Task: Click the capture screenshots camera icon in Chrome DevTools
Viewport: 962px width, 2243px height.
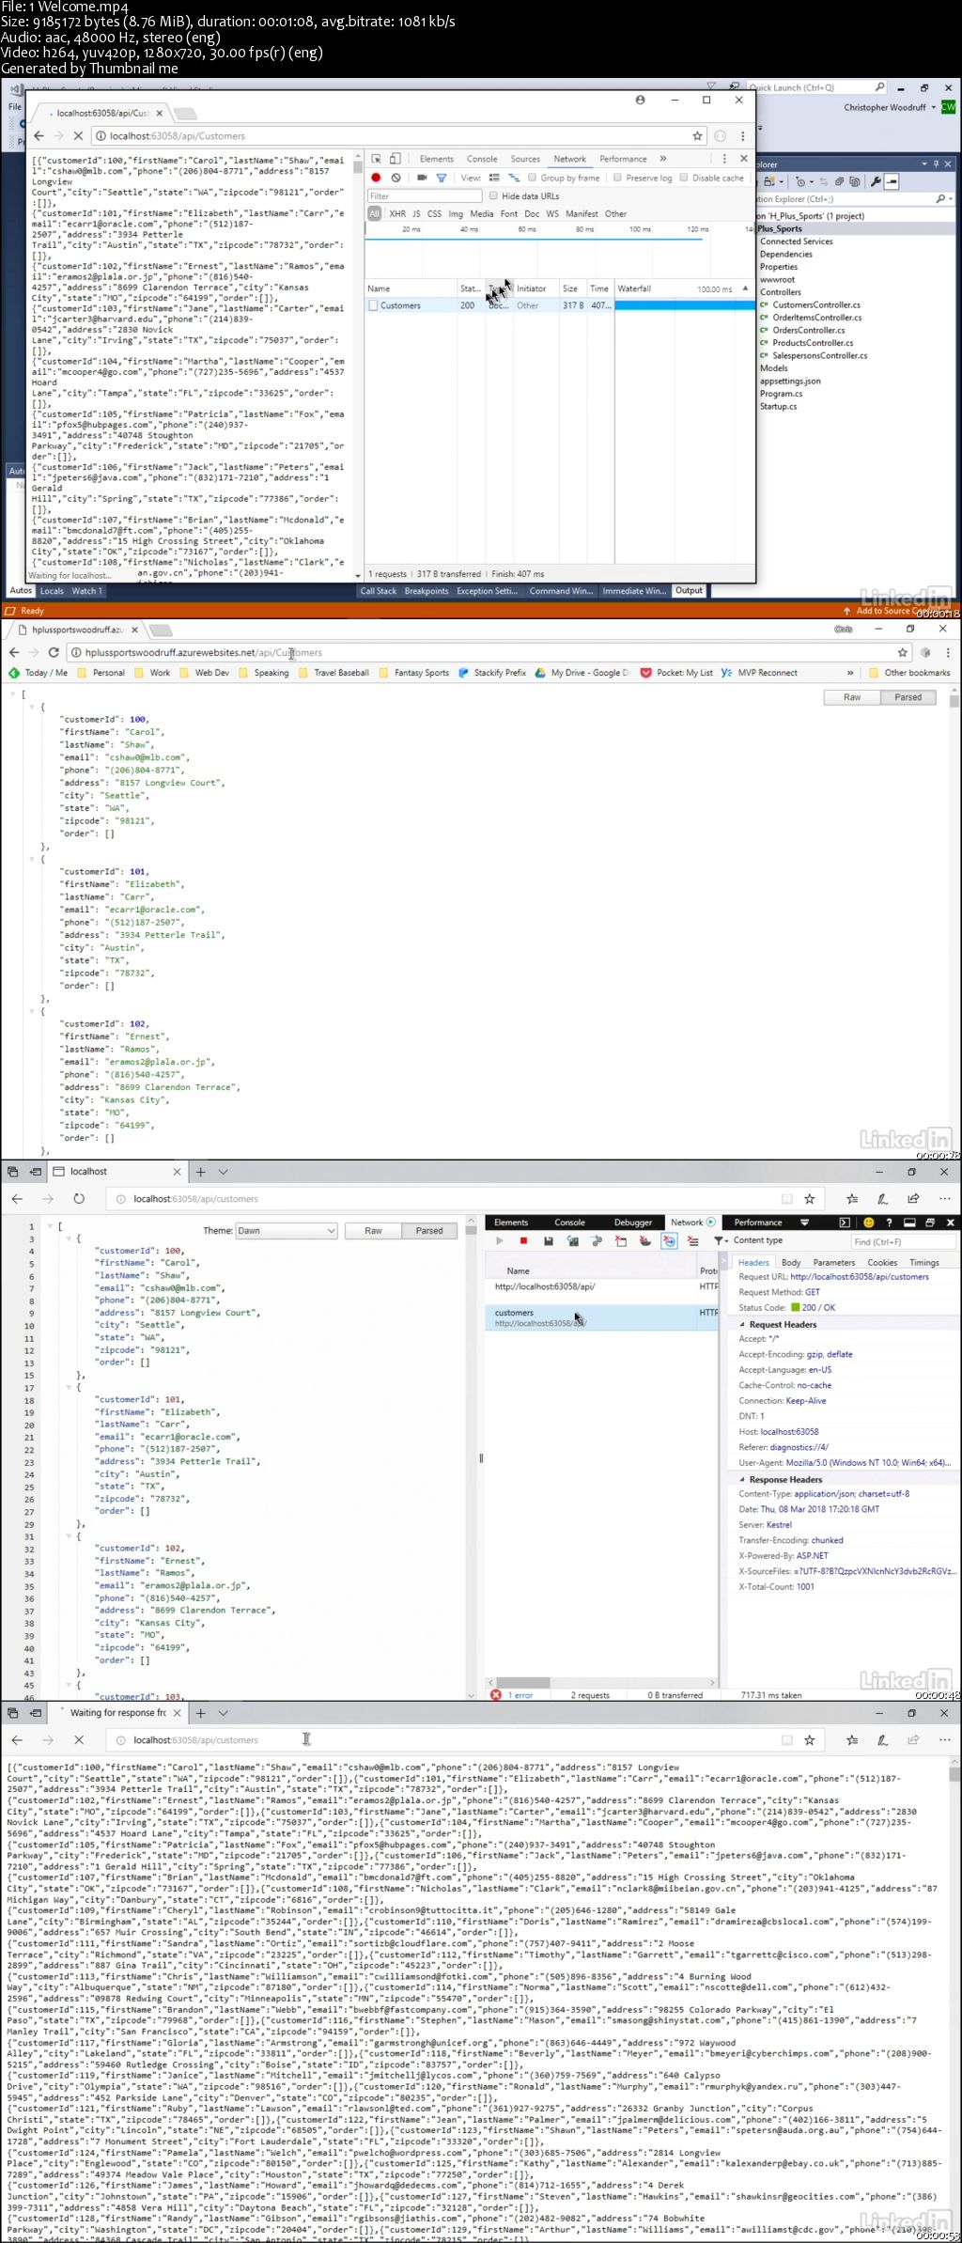Action: (x=422, y=178)
